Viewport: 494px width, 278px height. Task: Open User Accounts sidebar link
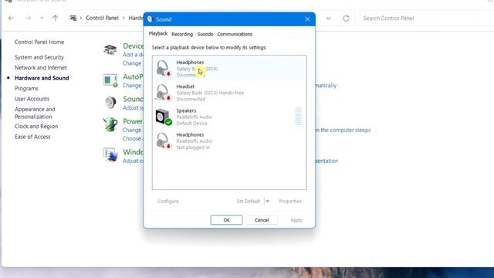click(32, 99)
